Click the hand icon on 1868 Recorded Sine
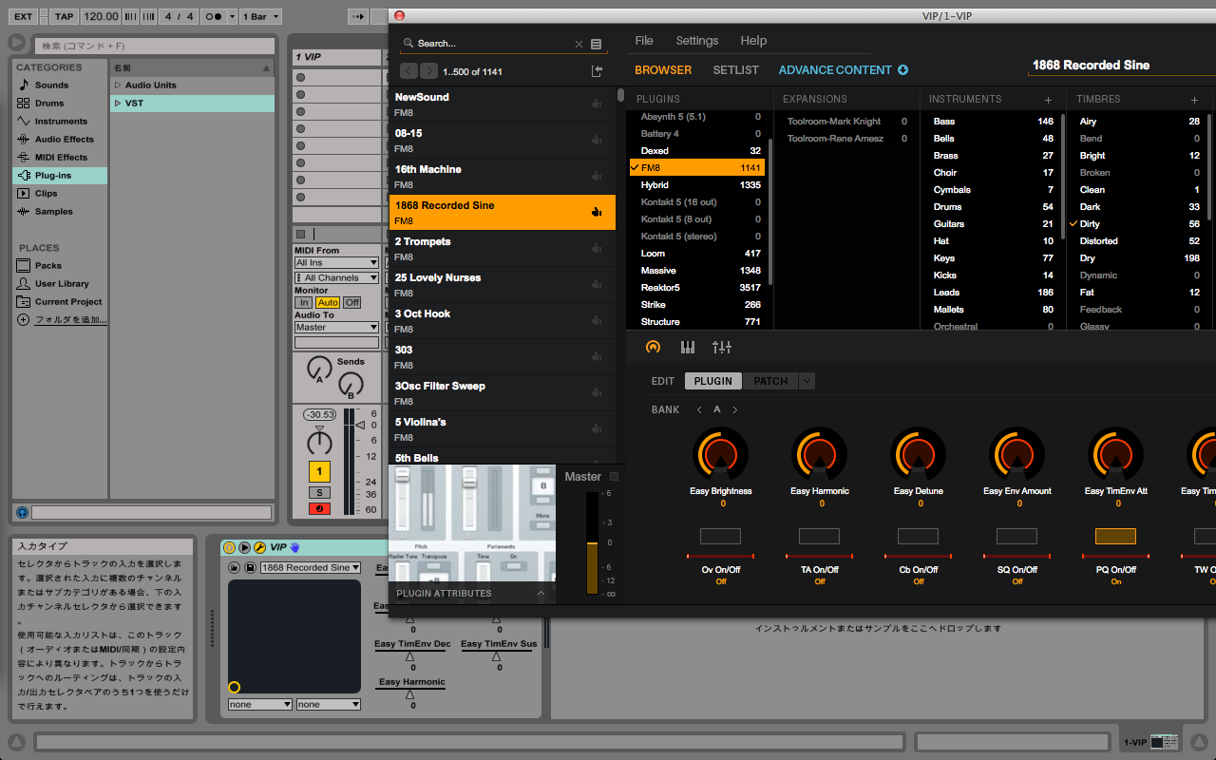 (597, 212)
